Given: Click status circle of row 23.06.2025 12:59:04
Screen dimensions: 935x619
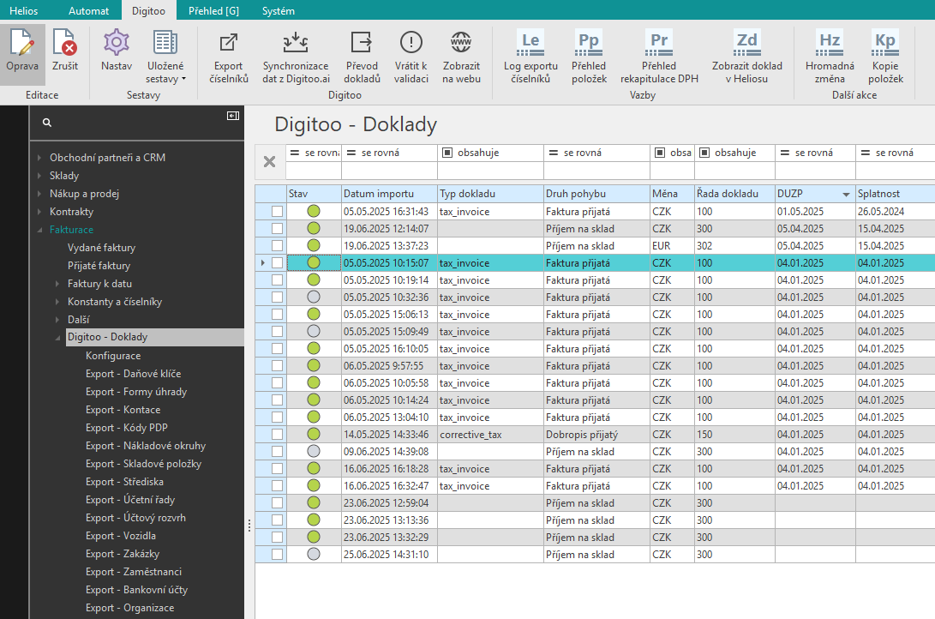Looking at the screenshot, I should 314,503.
